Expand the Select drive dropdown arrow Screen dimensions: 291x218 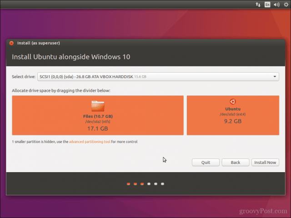tap(275, 77)
